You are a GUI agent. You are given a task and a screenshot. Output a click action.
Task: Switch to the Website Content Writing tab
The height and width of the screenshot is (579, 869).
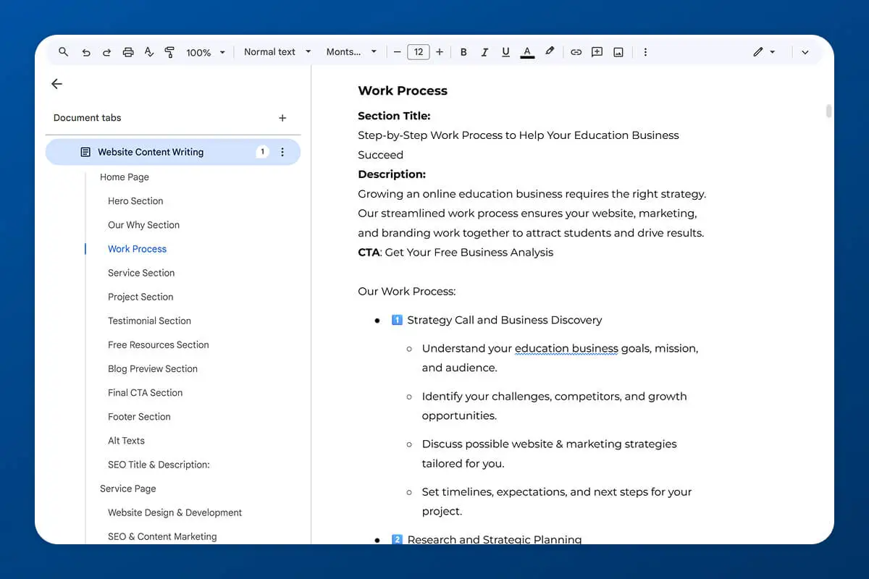(150, 152)
